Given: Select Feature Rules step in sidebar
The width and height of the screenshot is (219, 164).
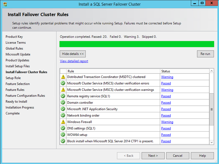Looking at the screenshot, I should coord(15,90).
